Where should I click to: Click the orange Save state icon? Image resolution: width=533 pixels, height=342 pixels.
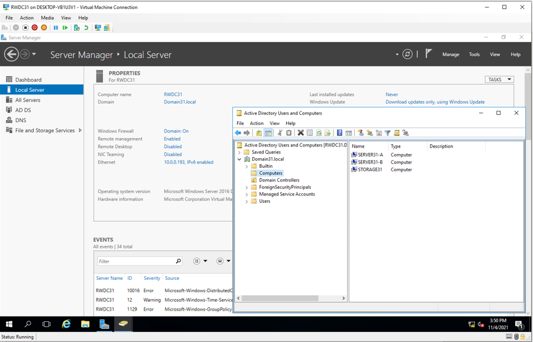tap(44, 28)
